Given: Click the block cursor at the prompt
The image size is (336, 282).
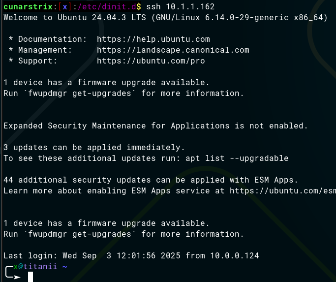Looking at the screenshot, I should [31, 277].
